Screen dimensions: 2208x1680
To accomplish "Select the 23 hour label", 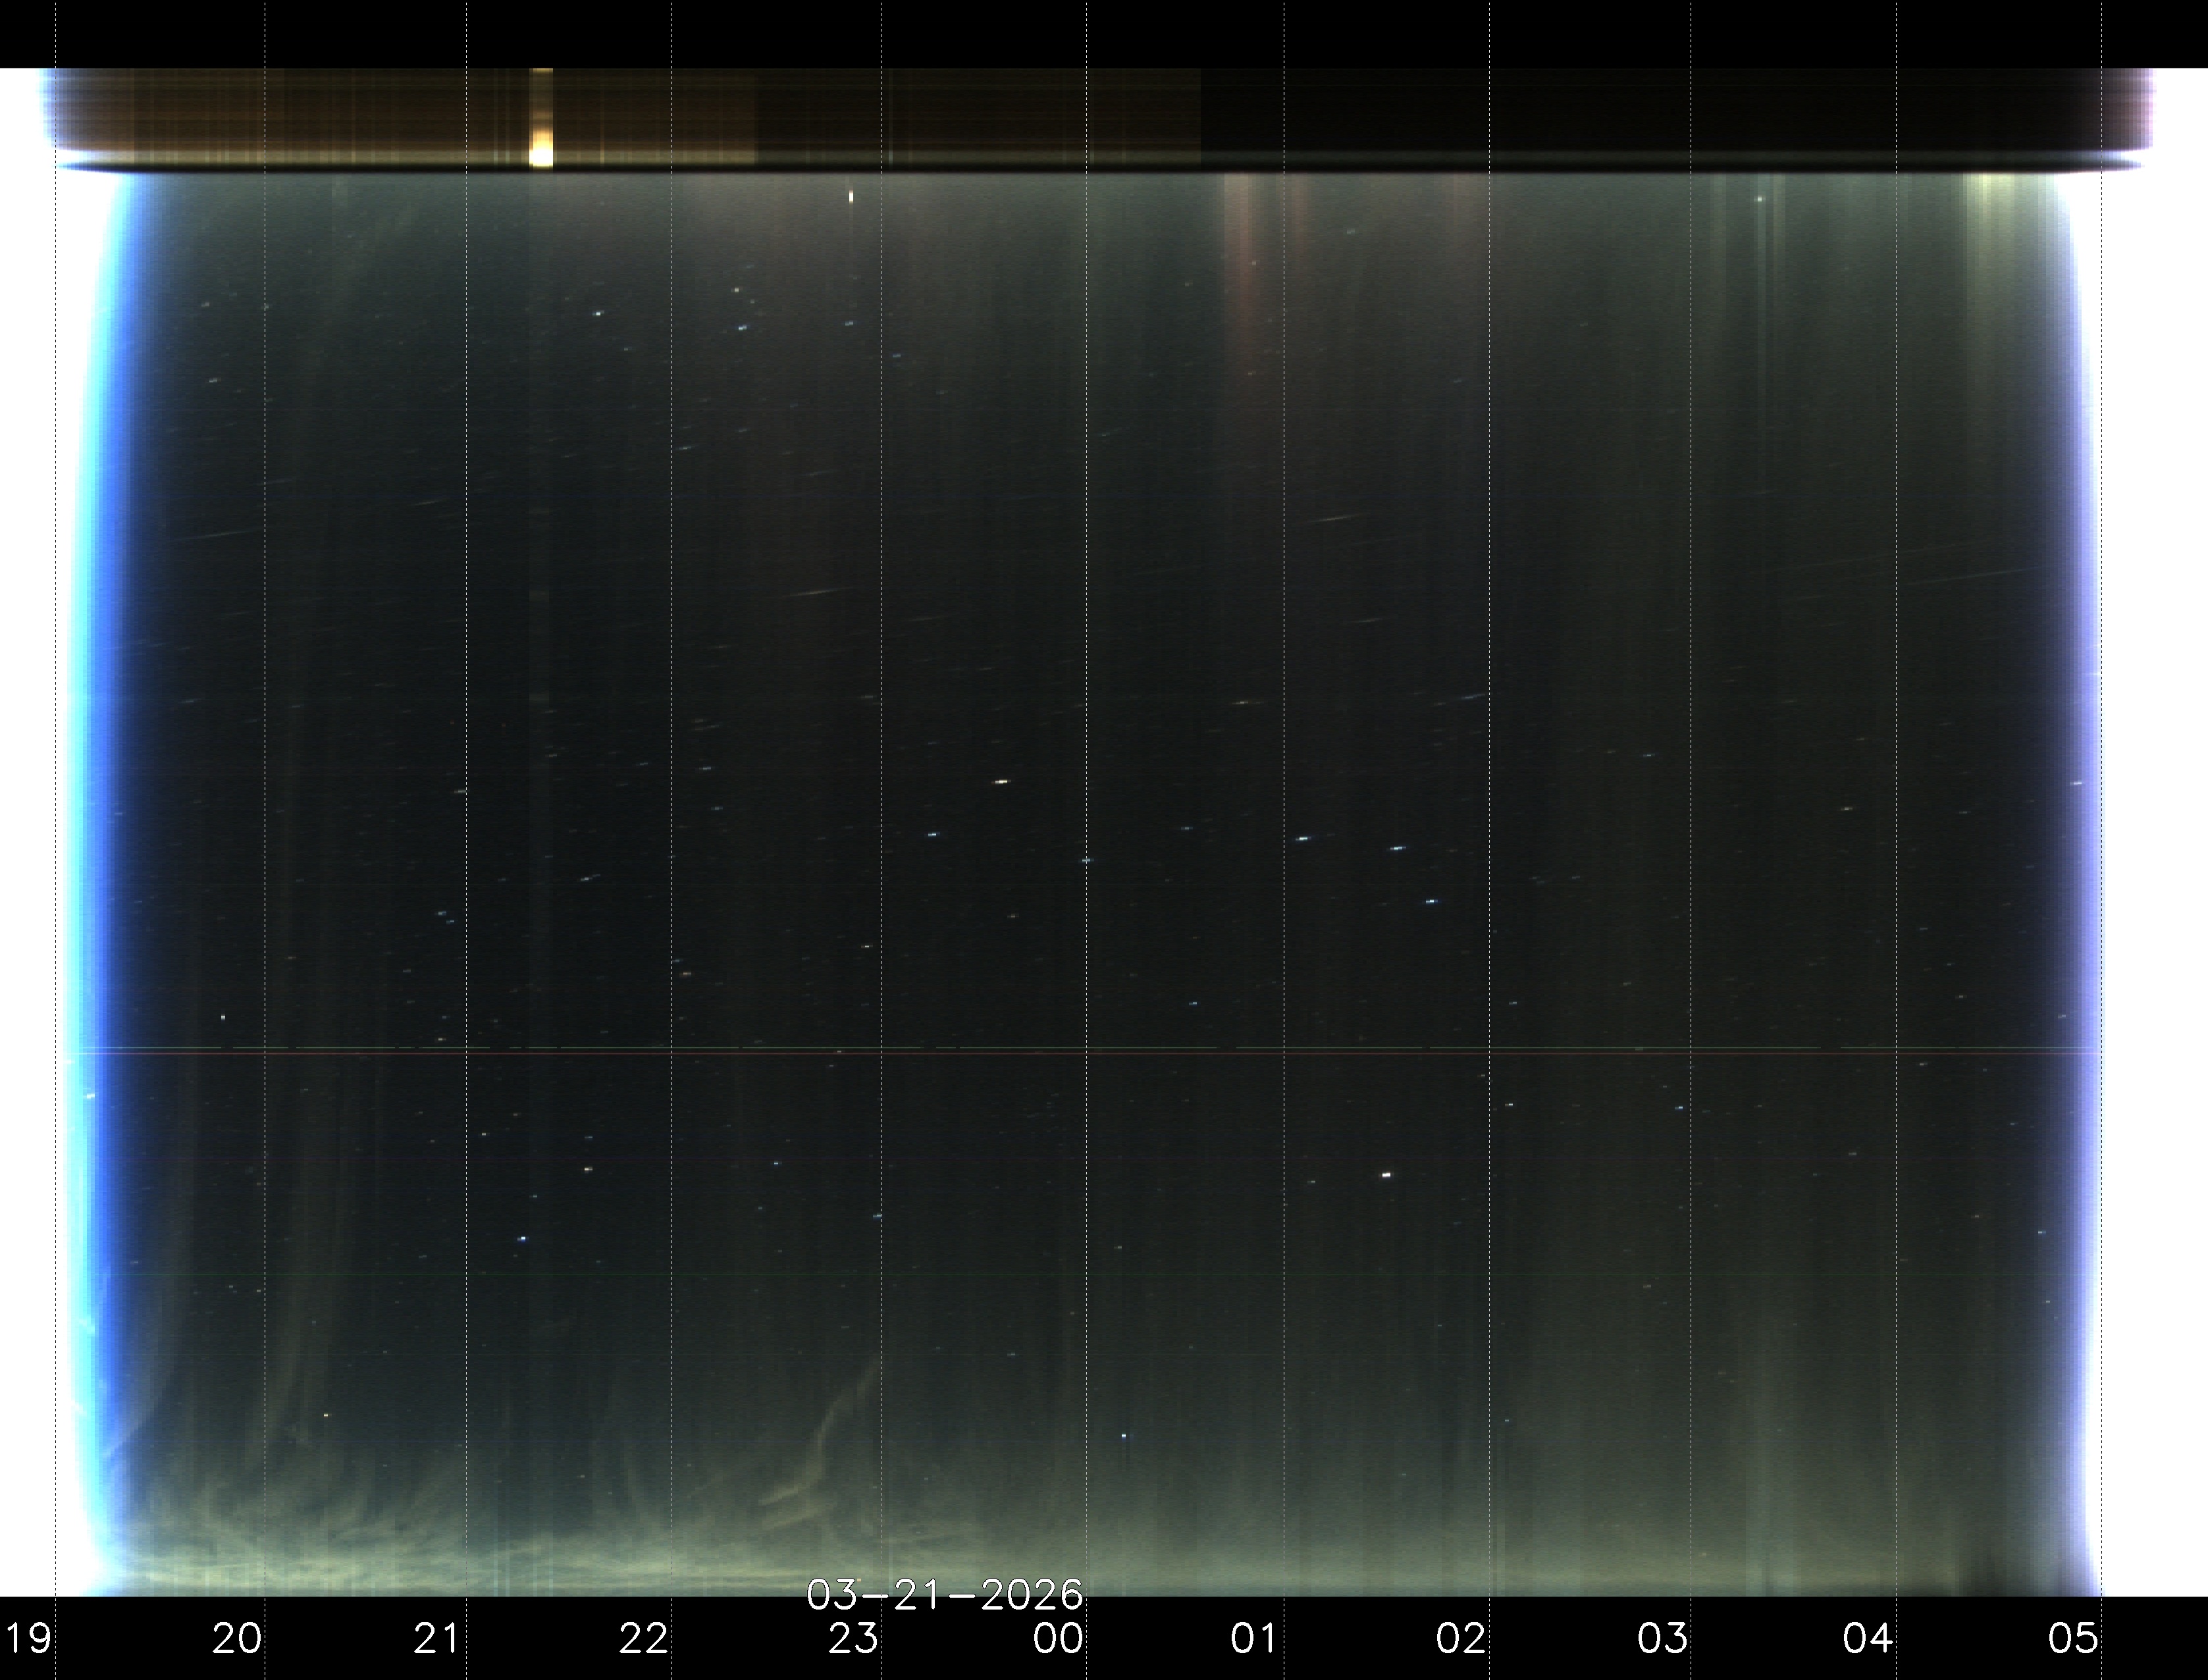I will pos(853,1639).
